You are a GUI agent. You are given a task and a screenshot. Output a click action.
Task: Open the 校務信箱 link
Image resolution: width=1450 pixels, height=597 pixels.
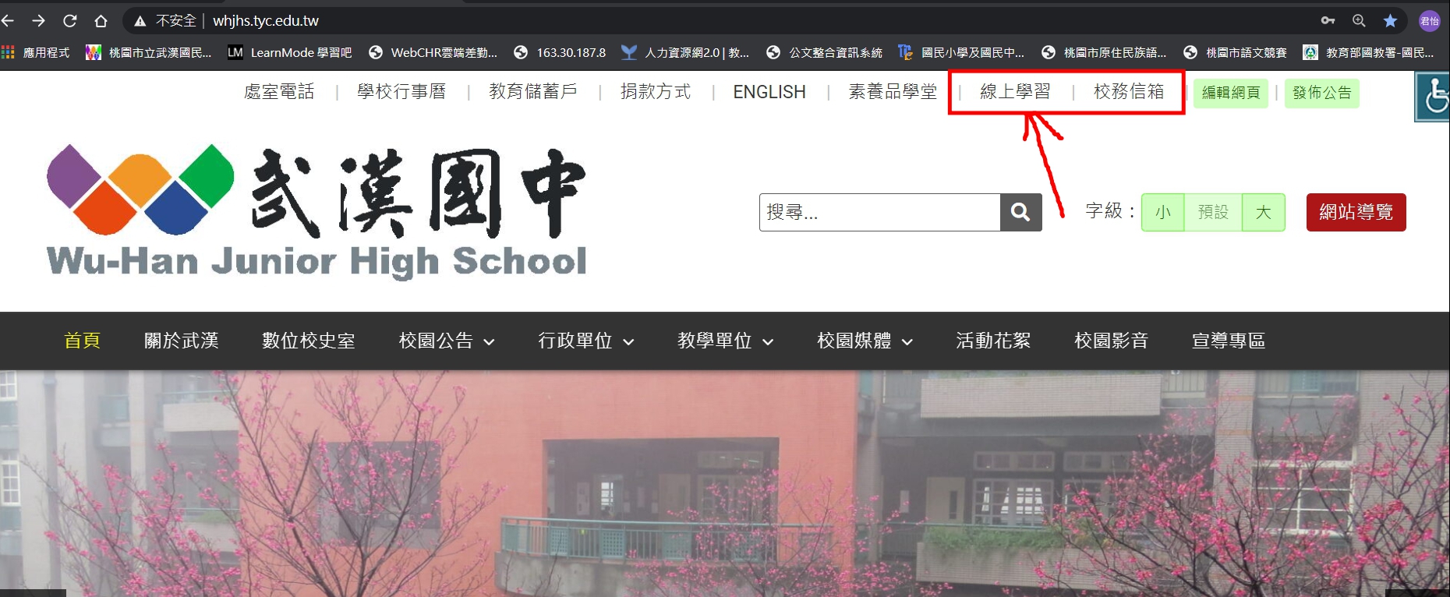[x=1129, y=92]
